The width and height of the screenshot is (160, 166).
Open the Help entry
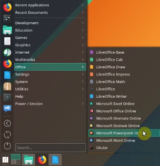point(50,97)
